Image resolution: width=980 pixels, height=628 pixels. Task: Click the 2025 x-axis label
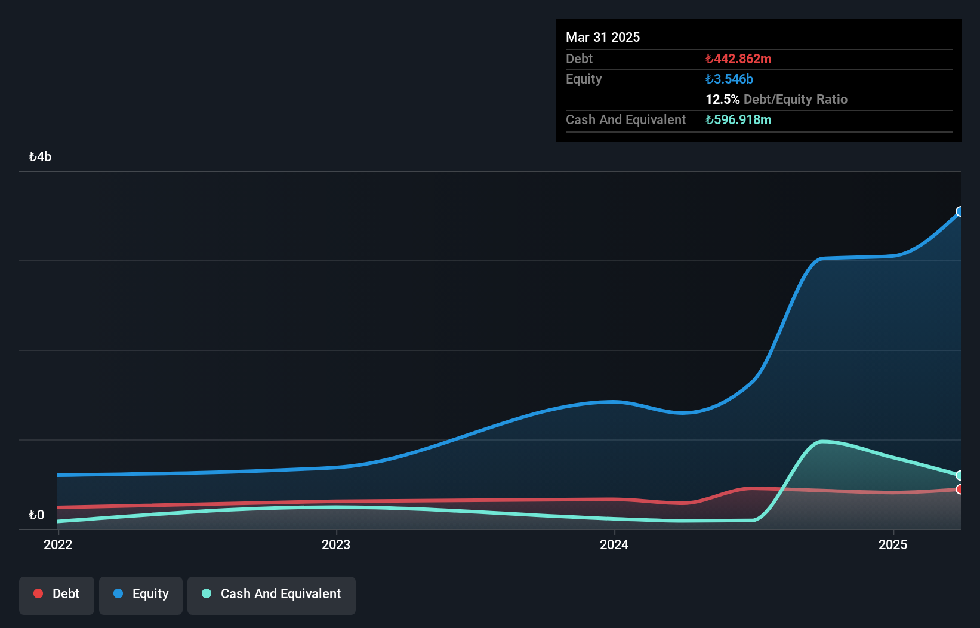coord(893,544)
